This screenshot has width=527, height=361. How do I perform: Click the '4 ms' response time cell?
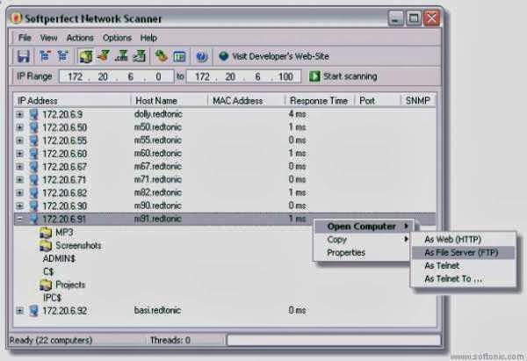tap(297, 114)
